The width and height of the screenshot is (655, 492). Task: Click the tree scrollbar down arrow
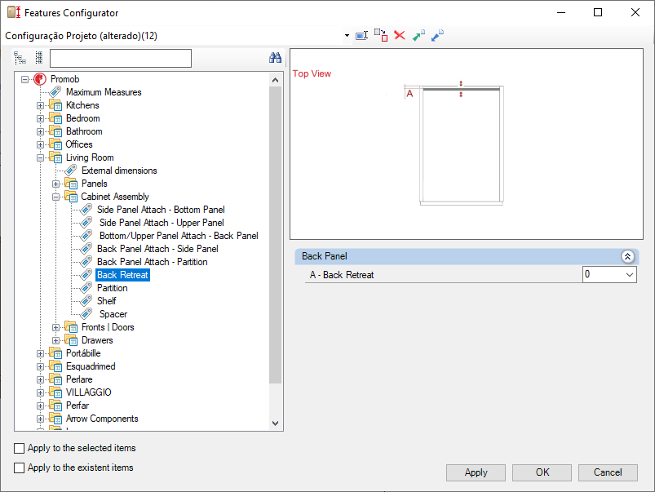[275, 423]
